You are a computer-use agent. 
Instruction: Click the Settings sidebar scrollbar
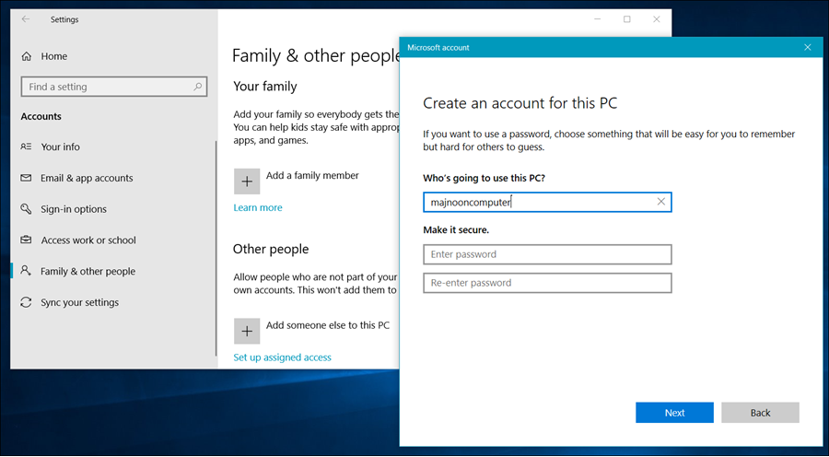(x=216, y=249)
